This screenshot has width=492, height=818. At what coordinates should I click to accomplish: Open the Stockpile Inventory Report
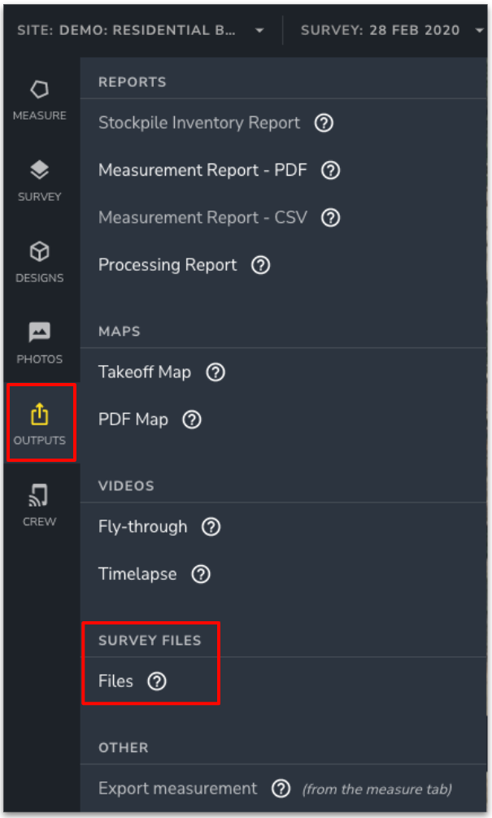tap(199, 122)
